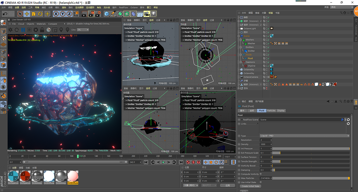Go to start of animation
This screenshot has width=358, height=192.
tap(146, 162)
